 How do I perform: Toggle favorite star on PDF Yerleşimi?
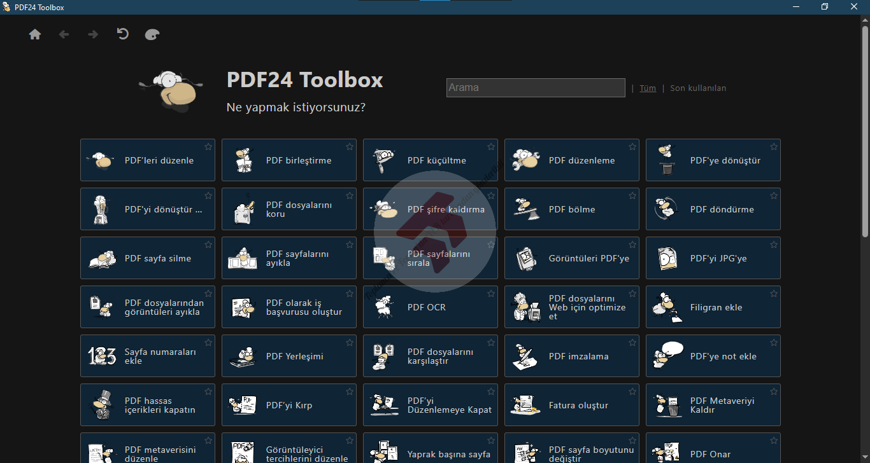[x=350, y=343]
